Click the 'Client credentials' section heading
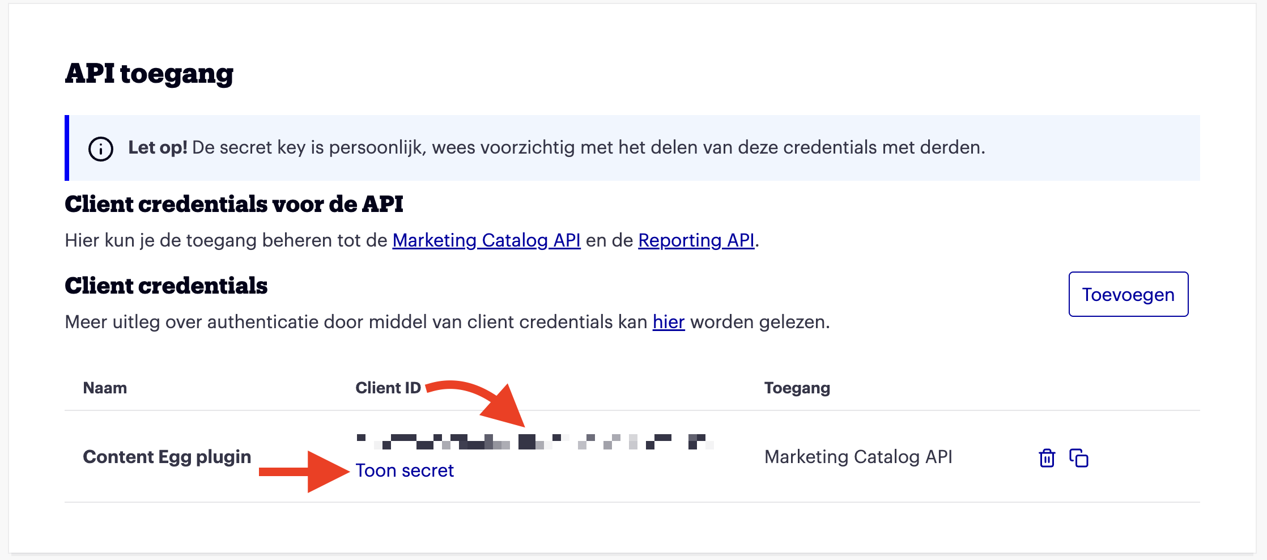 pos(166,286)
